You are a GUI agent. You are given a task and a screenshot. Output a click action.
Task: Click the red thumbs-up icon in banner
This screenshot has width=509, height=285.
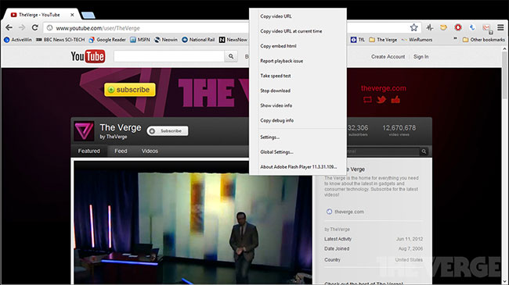(395, 99)
